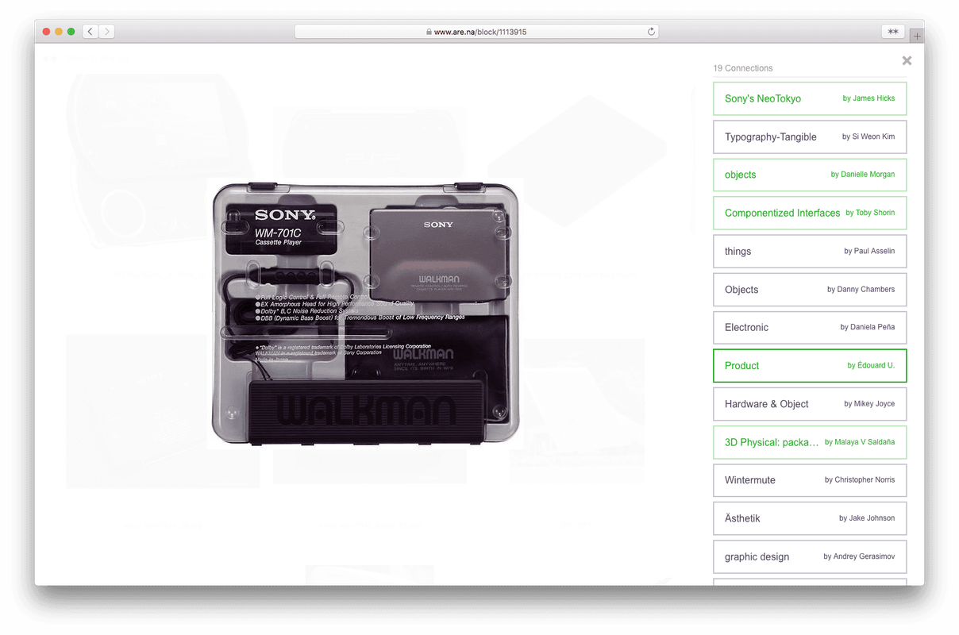Image resolution: width=959 pixels, height=635 pixels.
Task: Focus the are.na URL address field
Action: 476,32
